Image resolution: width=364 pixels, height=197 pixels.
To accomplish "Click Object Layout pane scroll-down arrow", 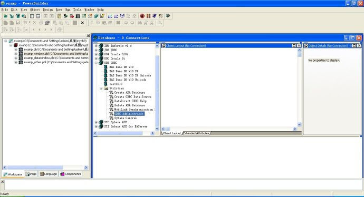I will 300,124.
